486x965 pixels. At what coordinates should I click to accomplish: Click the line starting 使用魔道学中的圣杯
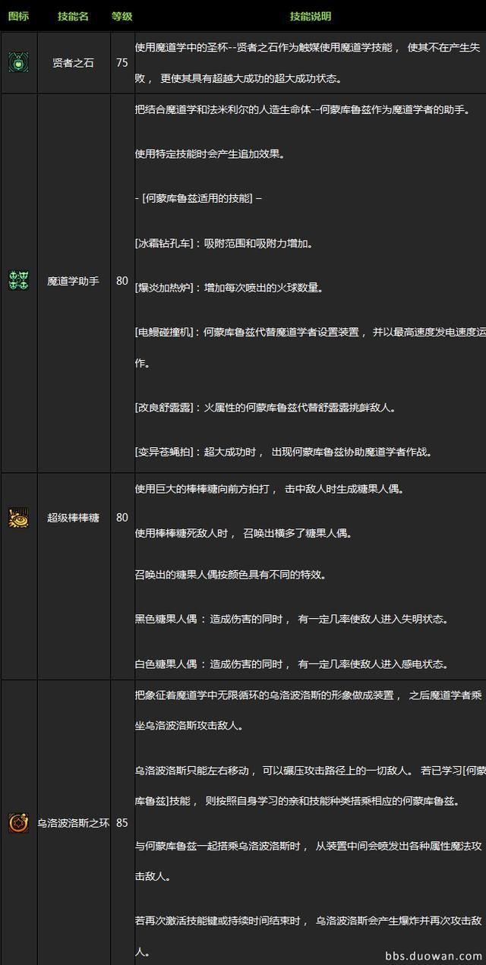(308, 47)
